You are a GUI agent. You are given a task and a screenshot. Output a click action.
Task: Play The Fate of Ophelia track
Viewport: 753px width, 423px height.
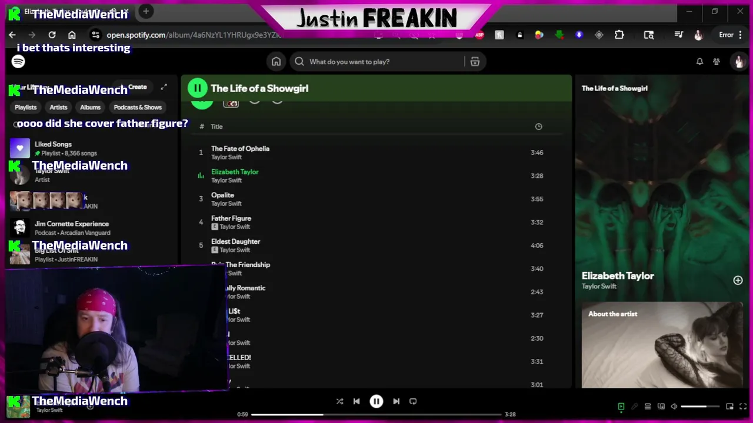(x=376, y=153)
